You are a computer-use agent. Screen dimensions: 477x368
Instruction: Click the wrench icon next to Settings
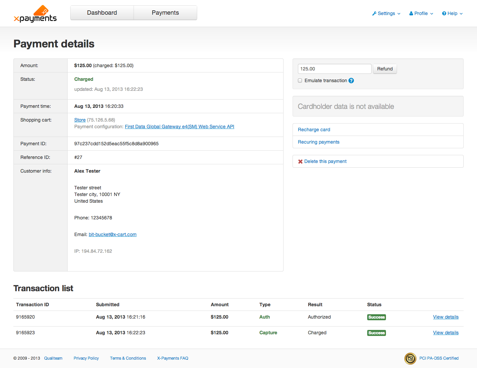click(374, 14)
